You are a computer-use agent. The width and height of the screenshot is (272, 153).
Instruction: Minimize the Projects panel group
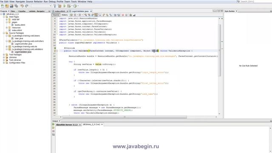click(x=49, y=11)
